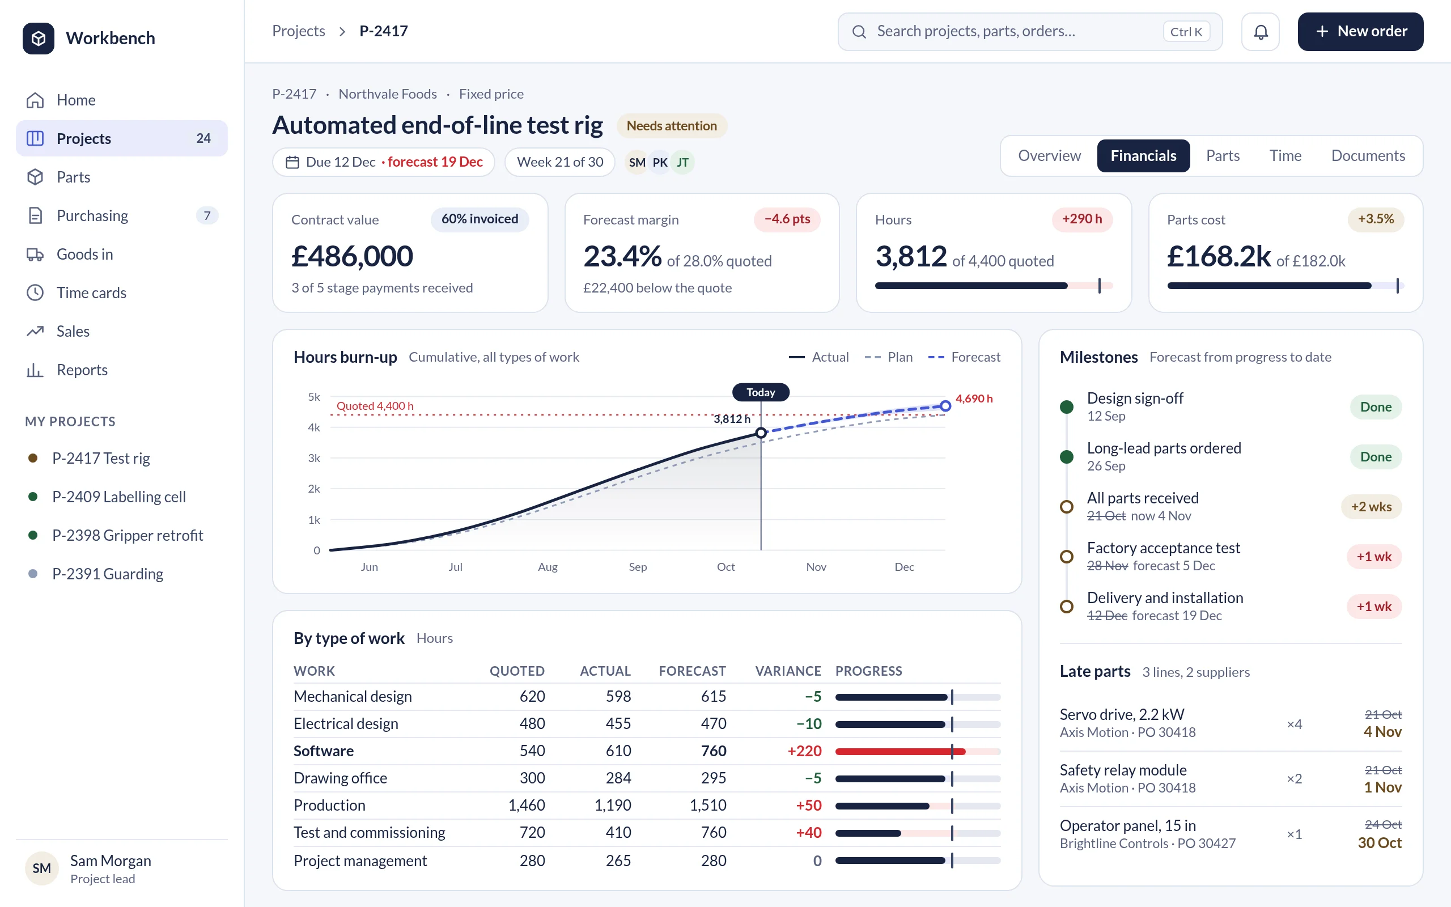This screenshot has width=1451, height=907.
Task: Open Home via its house icon
Action: (35, 100)
